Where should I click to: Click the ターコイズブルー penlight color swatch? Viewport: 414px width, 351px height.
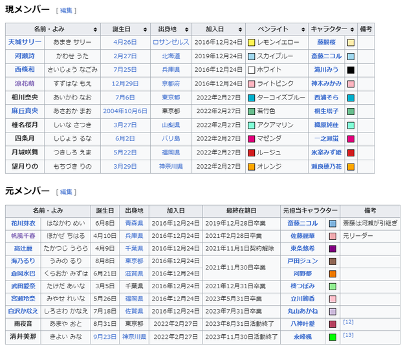pos(252,98)
